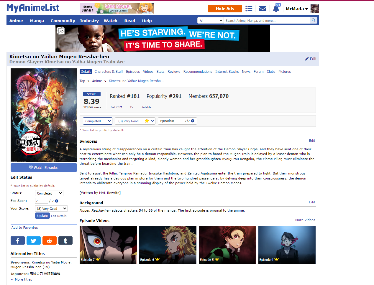The image size is (374, 285).
Task: Expand More titles
Action: (21, 279)
